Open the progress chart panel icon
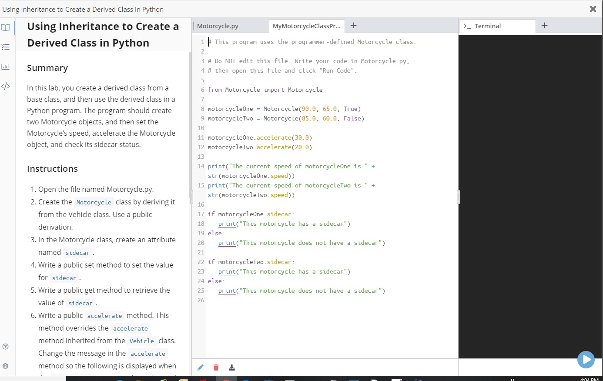This screenshot has width=603, height=381. pos(6,66)
